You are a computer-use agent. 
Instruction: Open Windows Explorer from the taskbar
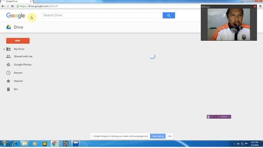pyautogui.click(x=25, y=143)
